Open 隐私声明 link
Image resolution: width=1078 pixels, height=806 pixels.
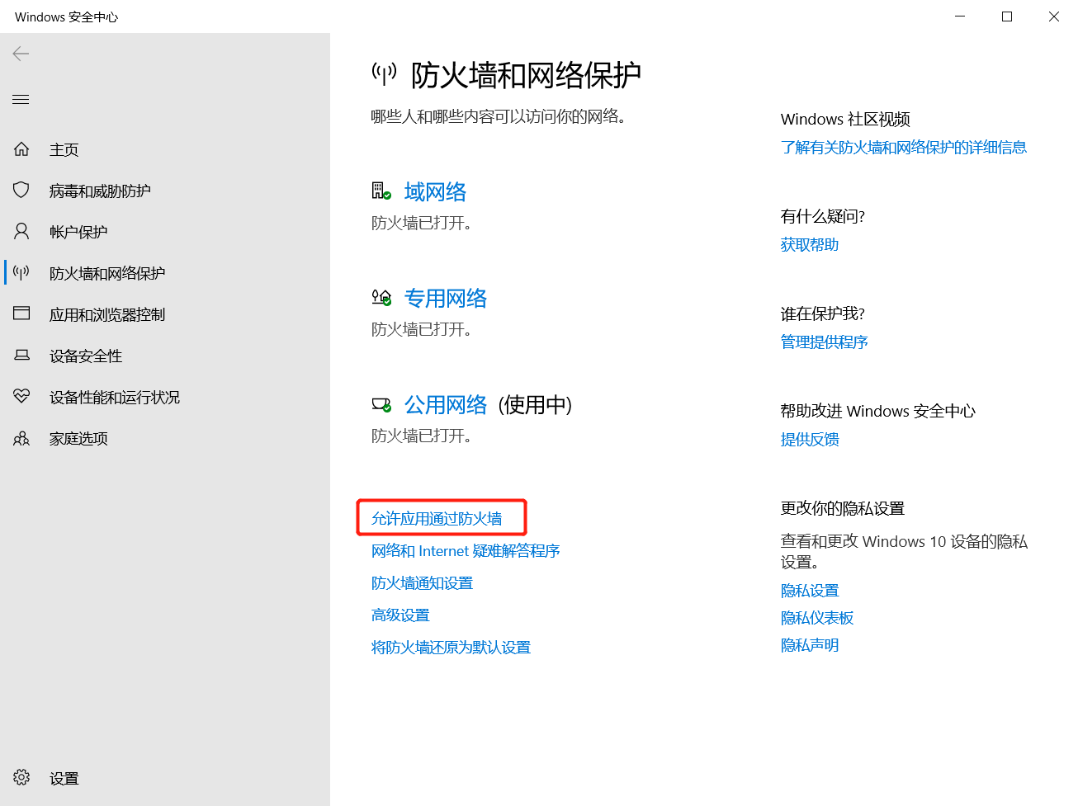click(810, 644)
